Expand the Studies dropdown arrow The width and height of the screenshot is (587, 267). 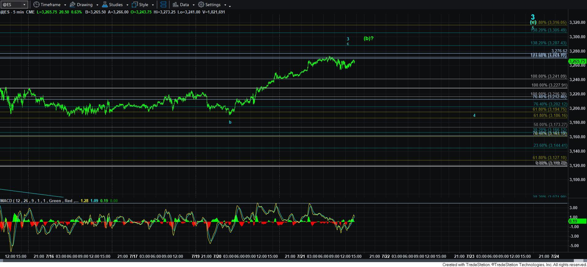pyautogui.click(x=127, y=5)
